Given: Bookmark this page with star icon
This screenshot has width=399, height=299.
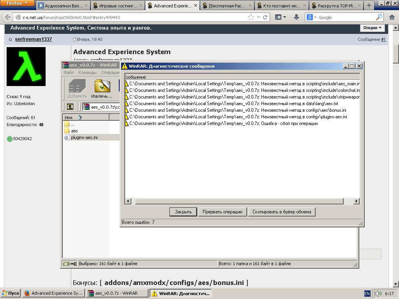Looking at the screenshot, I should coord(251,17).
